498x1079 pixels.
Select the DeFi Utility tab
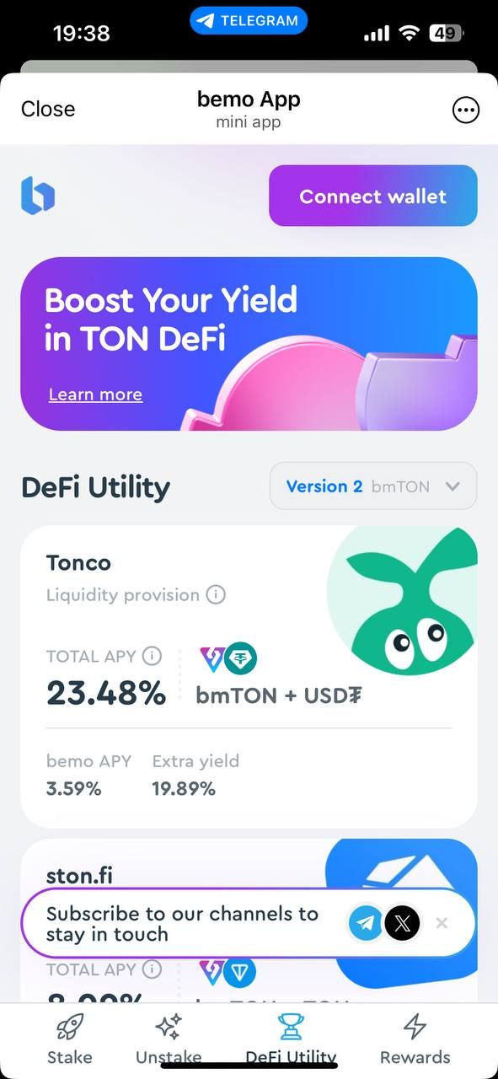click(291, 1039)
